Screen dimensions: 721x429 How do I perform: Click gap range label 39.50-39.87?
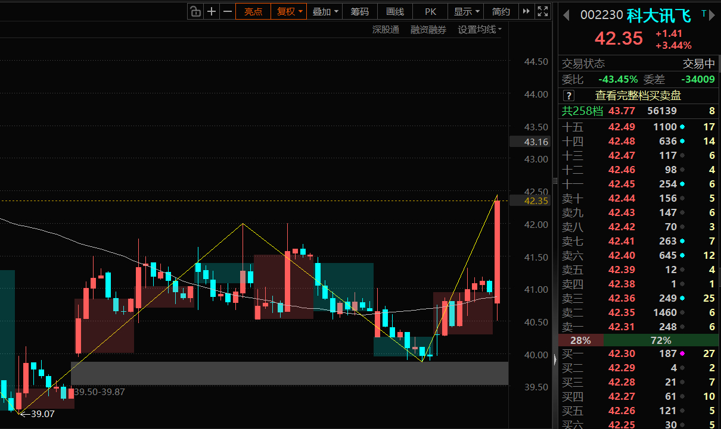100,392
